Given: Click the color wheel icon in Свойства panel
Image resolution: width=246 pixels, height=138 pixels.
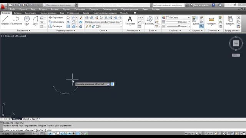Looking at the screenshot, I should (164, 18).
